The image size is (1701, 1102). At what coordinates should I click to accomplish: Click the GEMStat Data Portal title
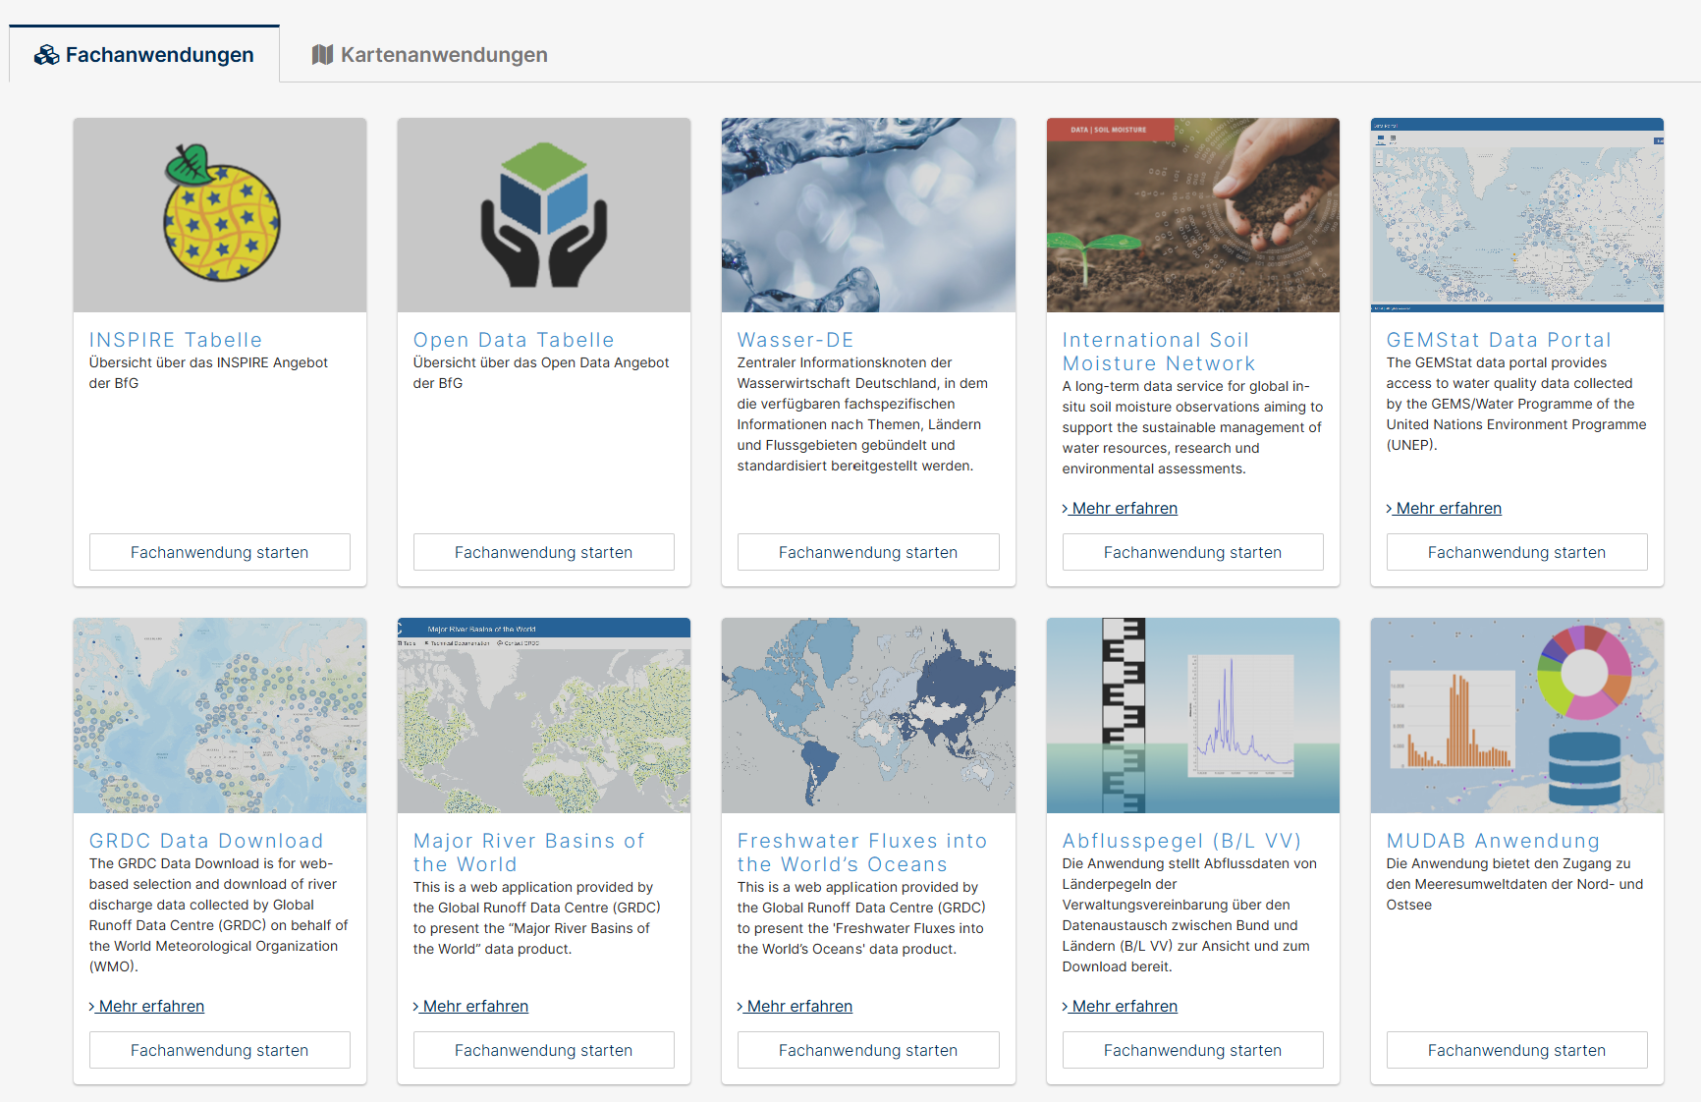[x=1499, y=340]
